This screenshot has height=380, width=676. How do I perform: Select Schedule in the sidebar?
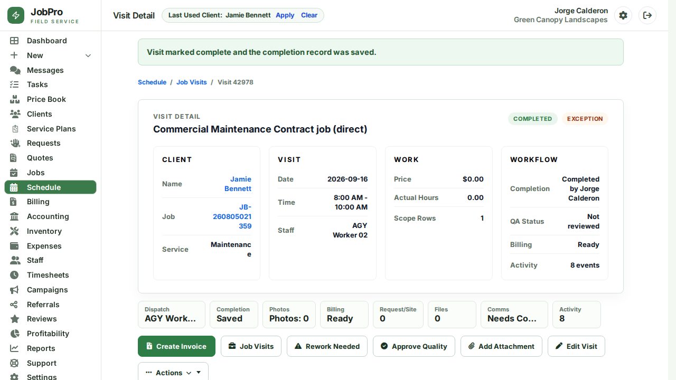tap(51, 187)
